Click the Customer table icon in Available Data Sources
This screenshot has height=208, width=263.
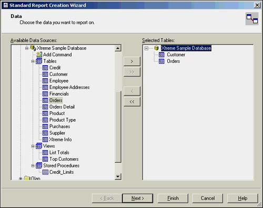45,74
